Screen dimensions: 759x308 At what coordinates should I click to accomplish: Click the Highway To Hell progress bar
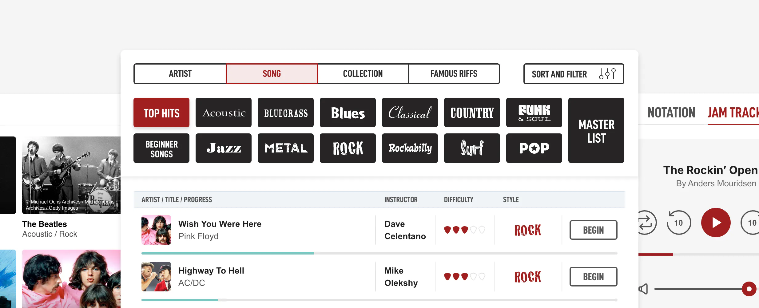point(379,300)
